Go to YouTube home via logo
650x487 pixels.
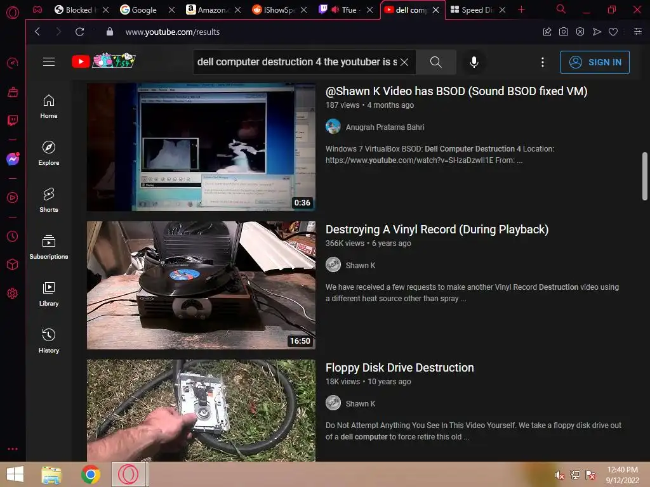(103, 62)
